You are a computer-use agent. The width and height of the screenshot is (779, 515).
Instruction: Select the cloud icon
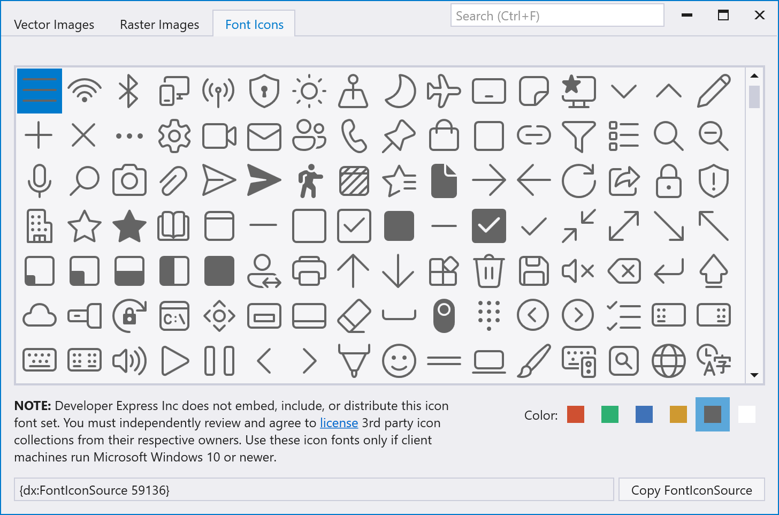pos(39,316)
